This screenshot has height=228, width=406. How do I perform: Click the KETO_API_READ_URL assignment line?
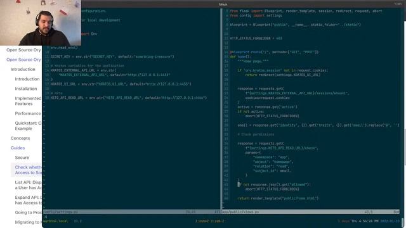[129, 98]
